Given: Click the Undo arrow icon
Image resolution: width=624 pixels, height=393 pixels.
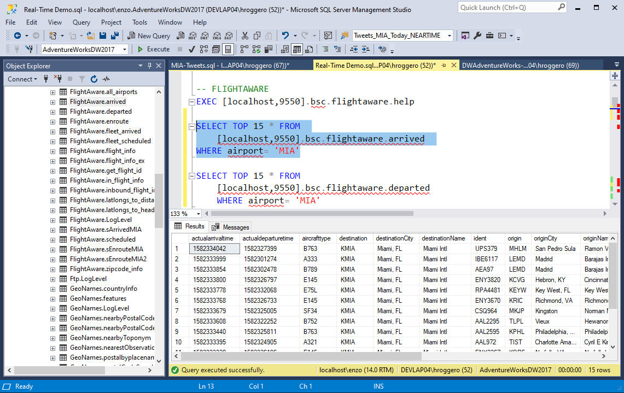Looking at the screenshot, I should click(x=285, y=36).
